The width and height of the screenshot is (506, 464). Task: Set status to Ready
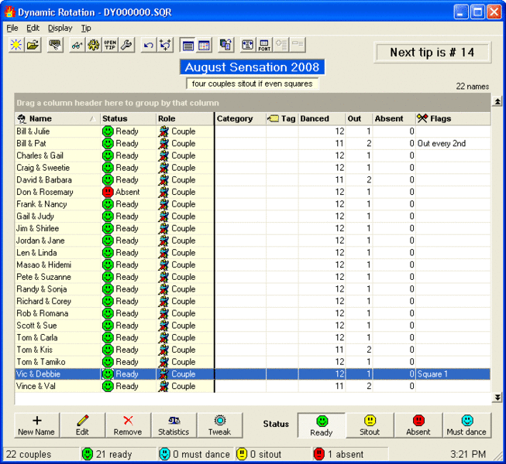[322, 425]
